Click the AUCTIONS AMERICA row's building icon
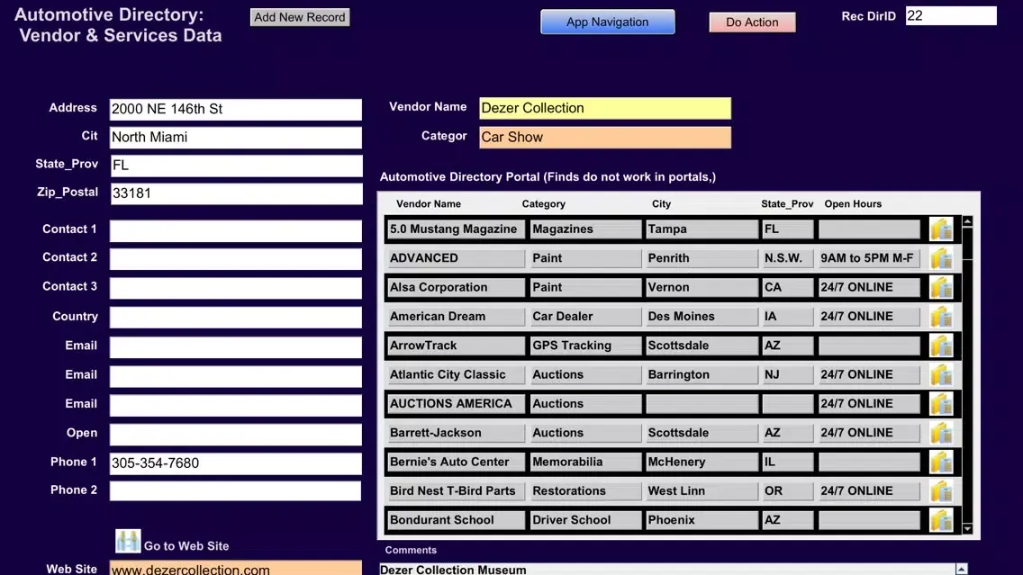This screenshot has height=575, width=1023. point(941,403)
